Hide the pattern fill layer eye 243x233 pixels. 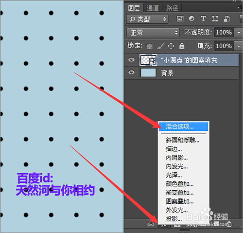(x=131, y=60)
